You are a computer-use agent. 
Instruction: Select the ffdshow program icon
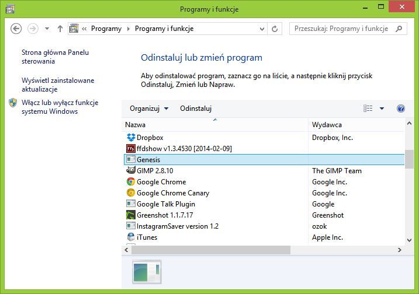click(x=131, y=148)
